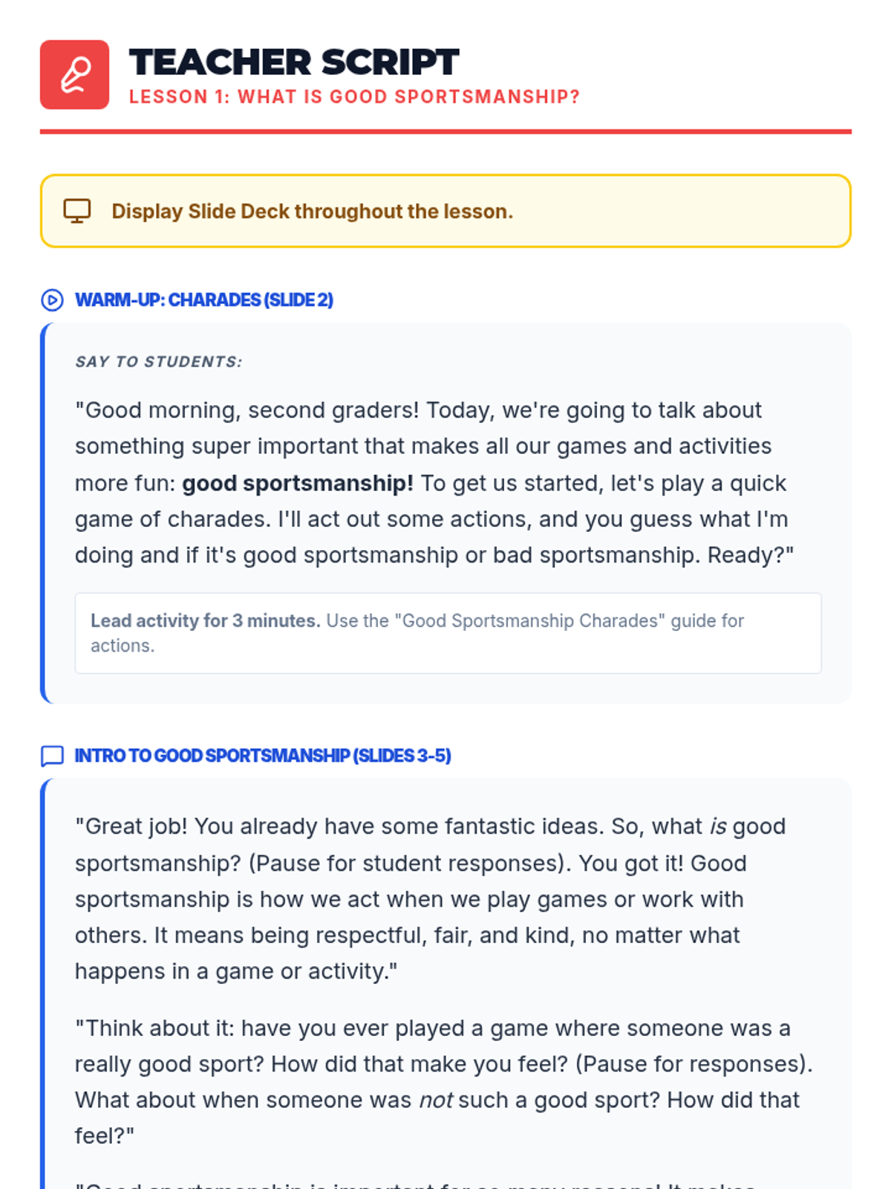Click the red microphone icon

click(74, 75)
